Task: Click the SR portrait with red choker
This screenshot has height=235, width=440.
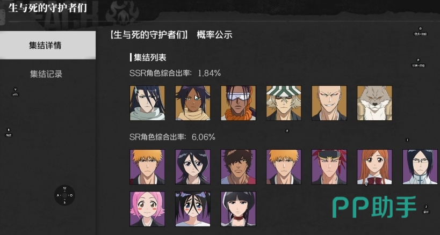Action: click(x=238, y=209)
